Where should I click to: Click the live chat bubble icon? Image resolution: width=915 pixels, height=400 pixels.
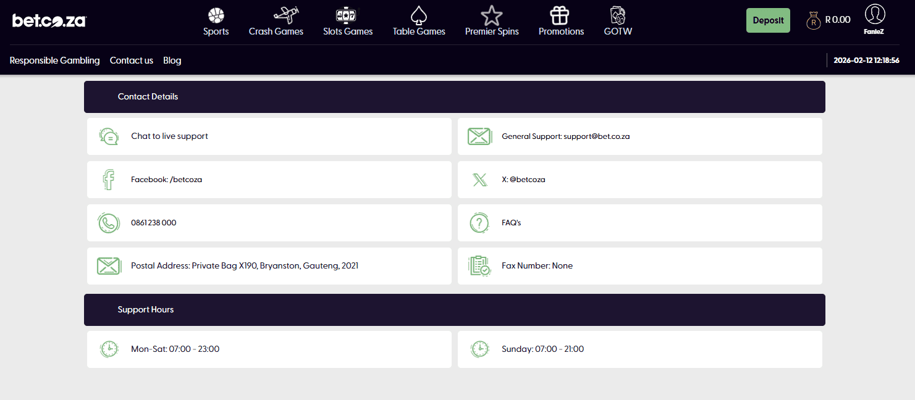[x=109, y=136]
